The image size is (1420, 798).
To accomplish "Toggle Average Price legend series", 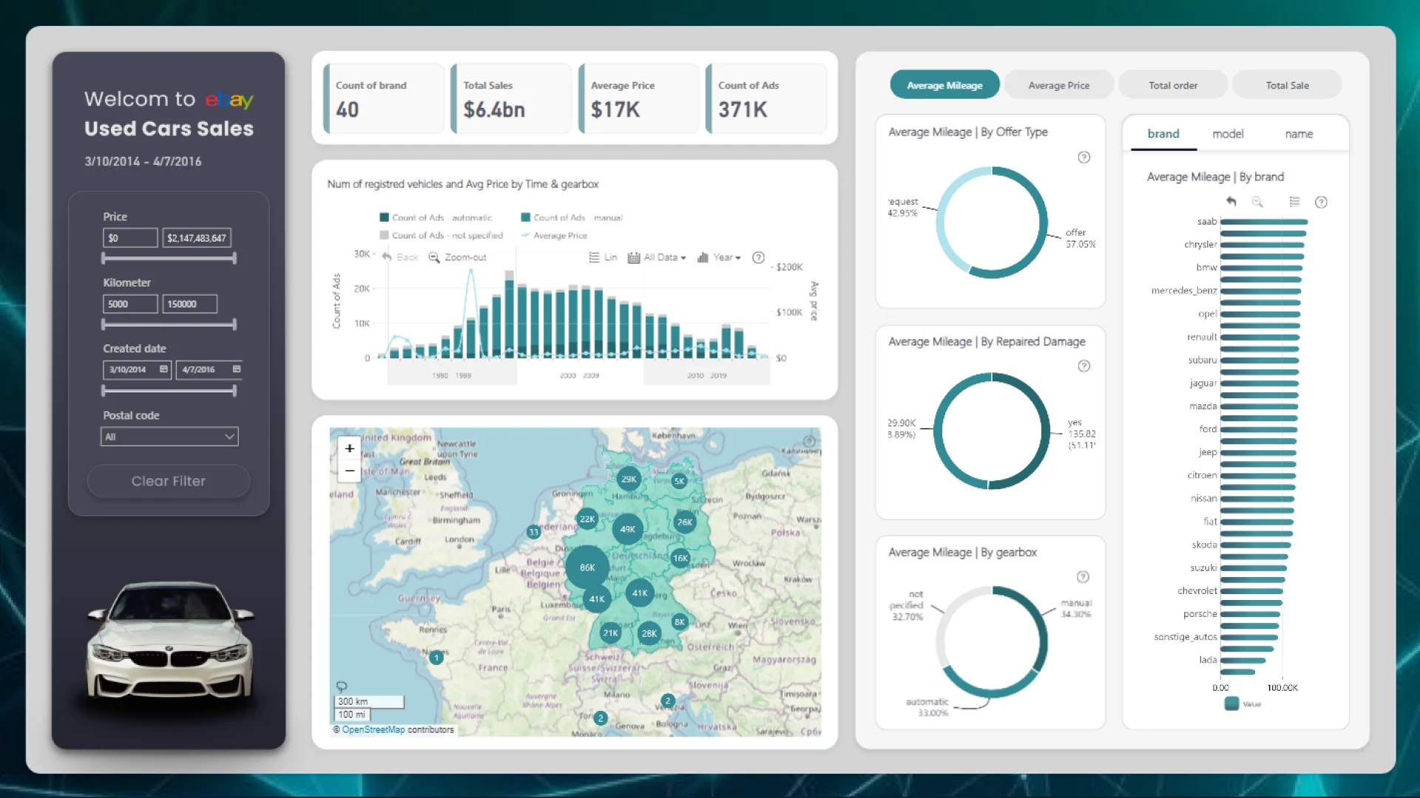I will (x=554, y=235).
